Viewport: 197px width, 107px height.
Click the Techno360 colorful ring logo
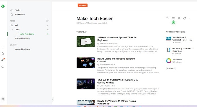coord(169,61)
